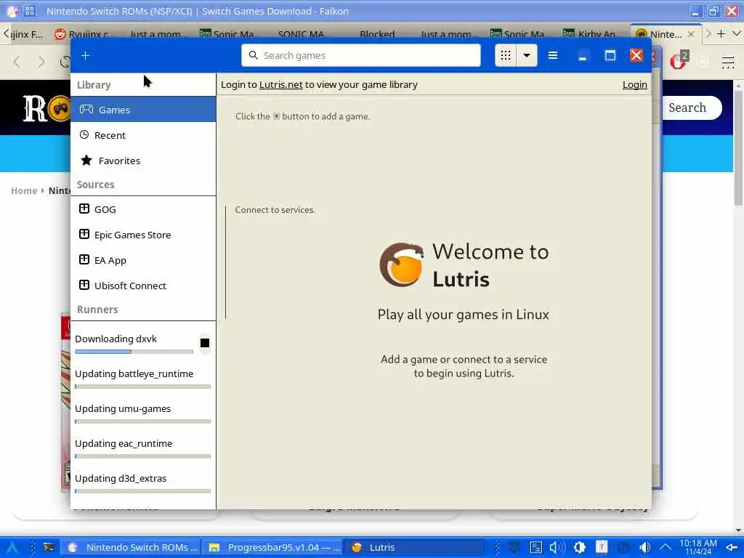Click 'Connect to services.' text
The width and height of the screenshot is (744, 558).
[275, 210]
